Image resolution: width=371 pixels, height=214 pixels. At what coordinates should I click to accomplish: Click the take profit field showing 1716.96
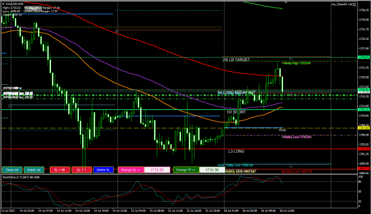212,170
